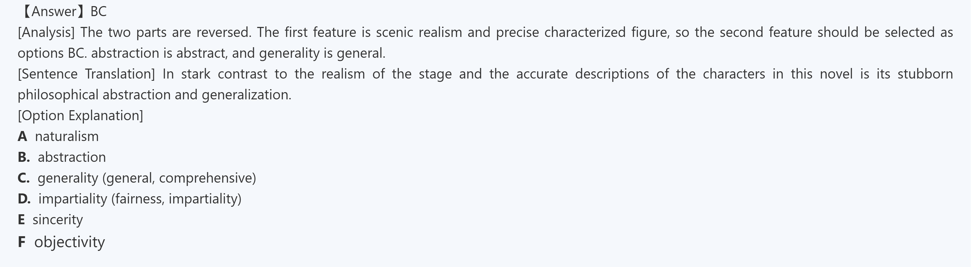Image resolution: width=973 pixels, height=267 pixels.
Task: Select the bold option letter B.
Action: [x=23, y=157]
